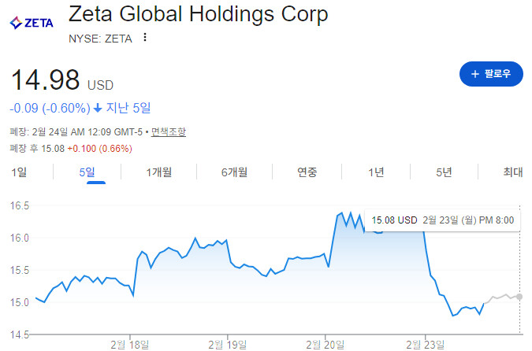This screenshot has width=532, height=351.
Task: Select the 최대 maximum range tab
Action: point(512,172)
